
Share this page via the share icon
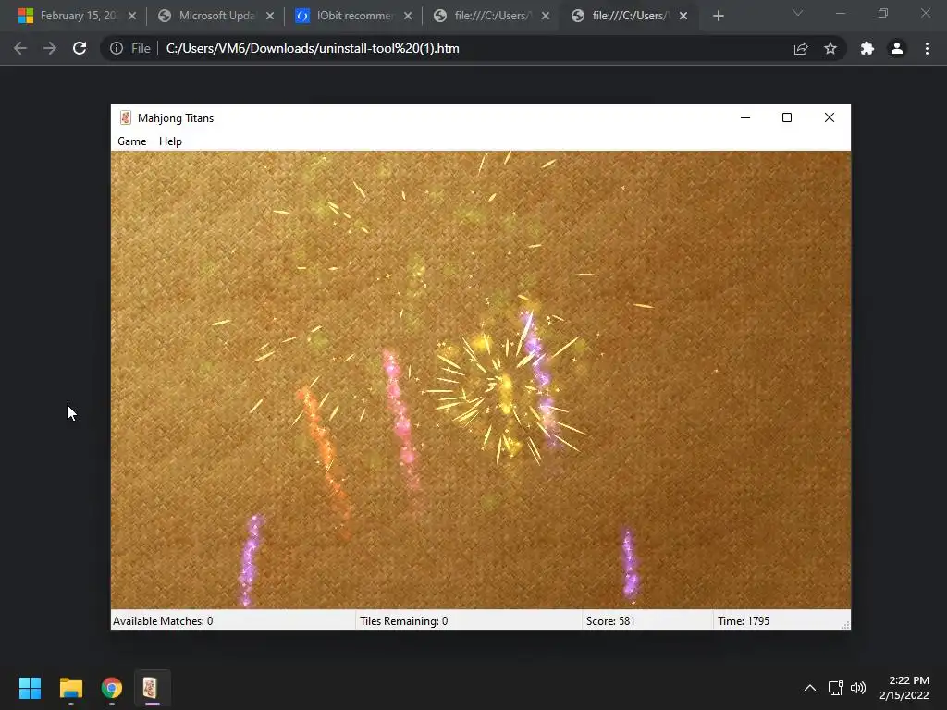click(801, 48)
